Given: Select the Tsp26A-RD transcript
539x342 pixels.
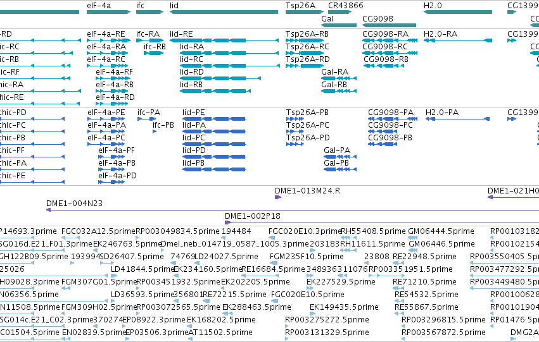Looking at the screenshot, I should click(x=305, y=66).
